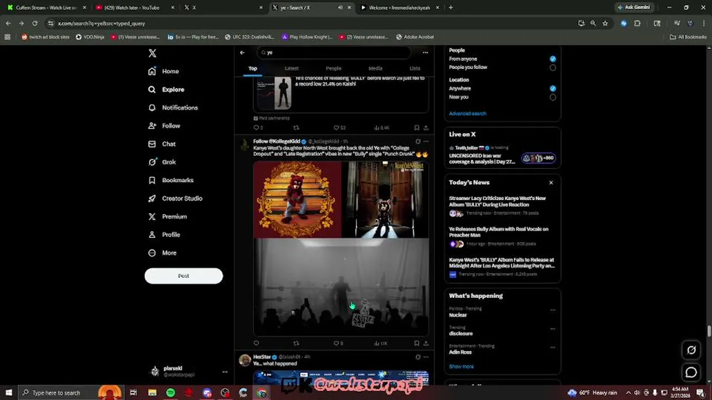Click the Premium X icon
The height and width of the screenshot is (400, 712).
pos(152,217)
